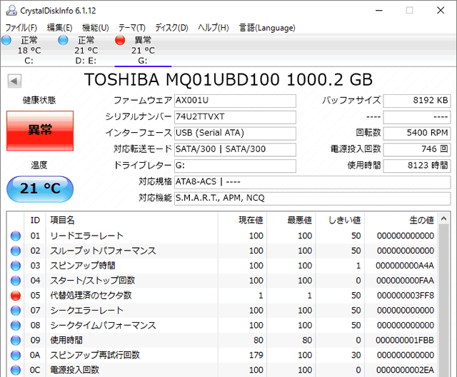
Task: Click the red status icon for attribute 05
Action: coord(16,296)
